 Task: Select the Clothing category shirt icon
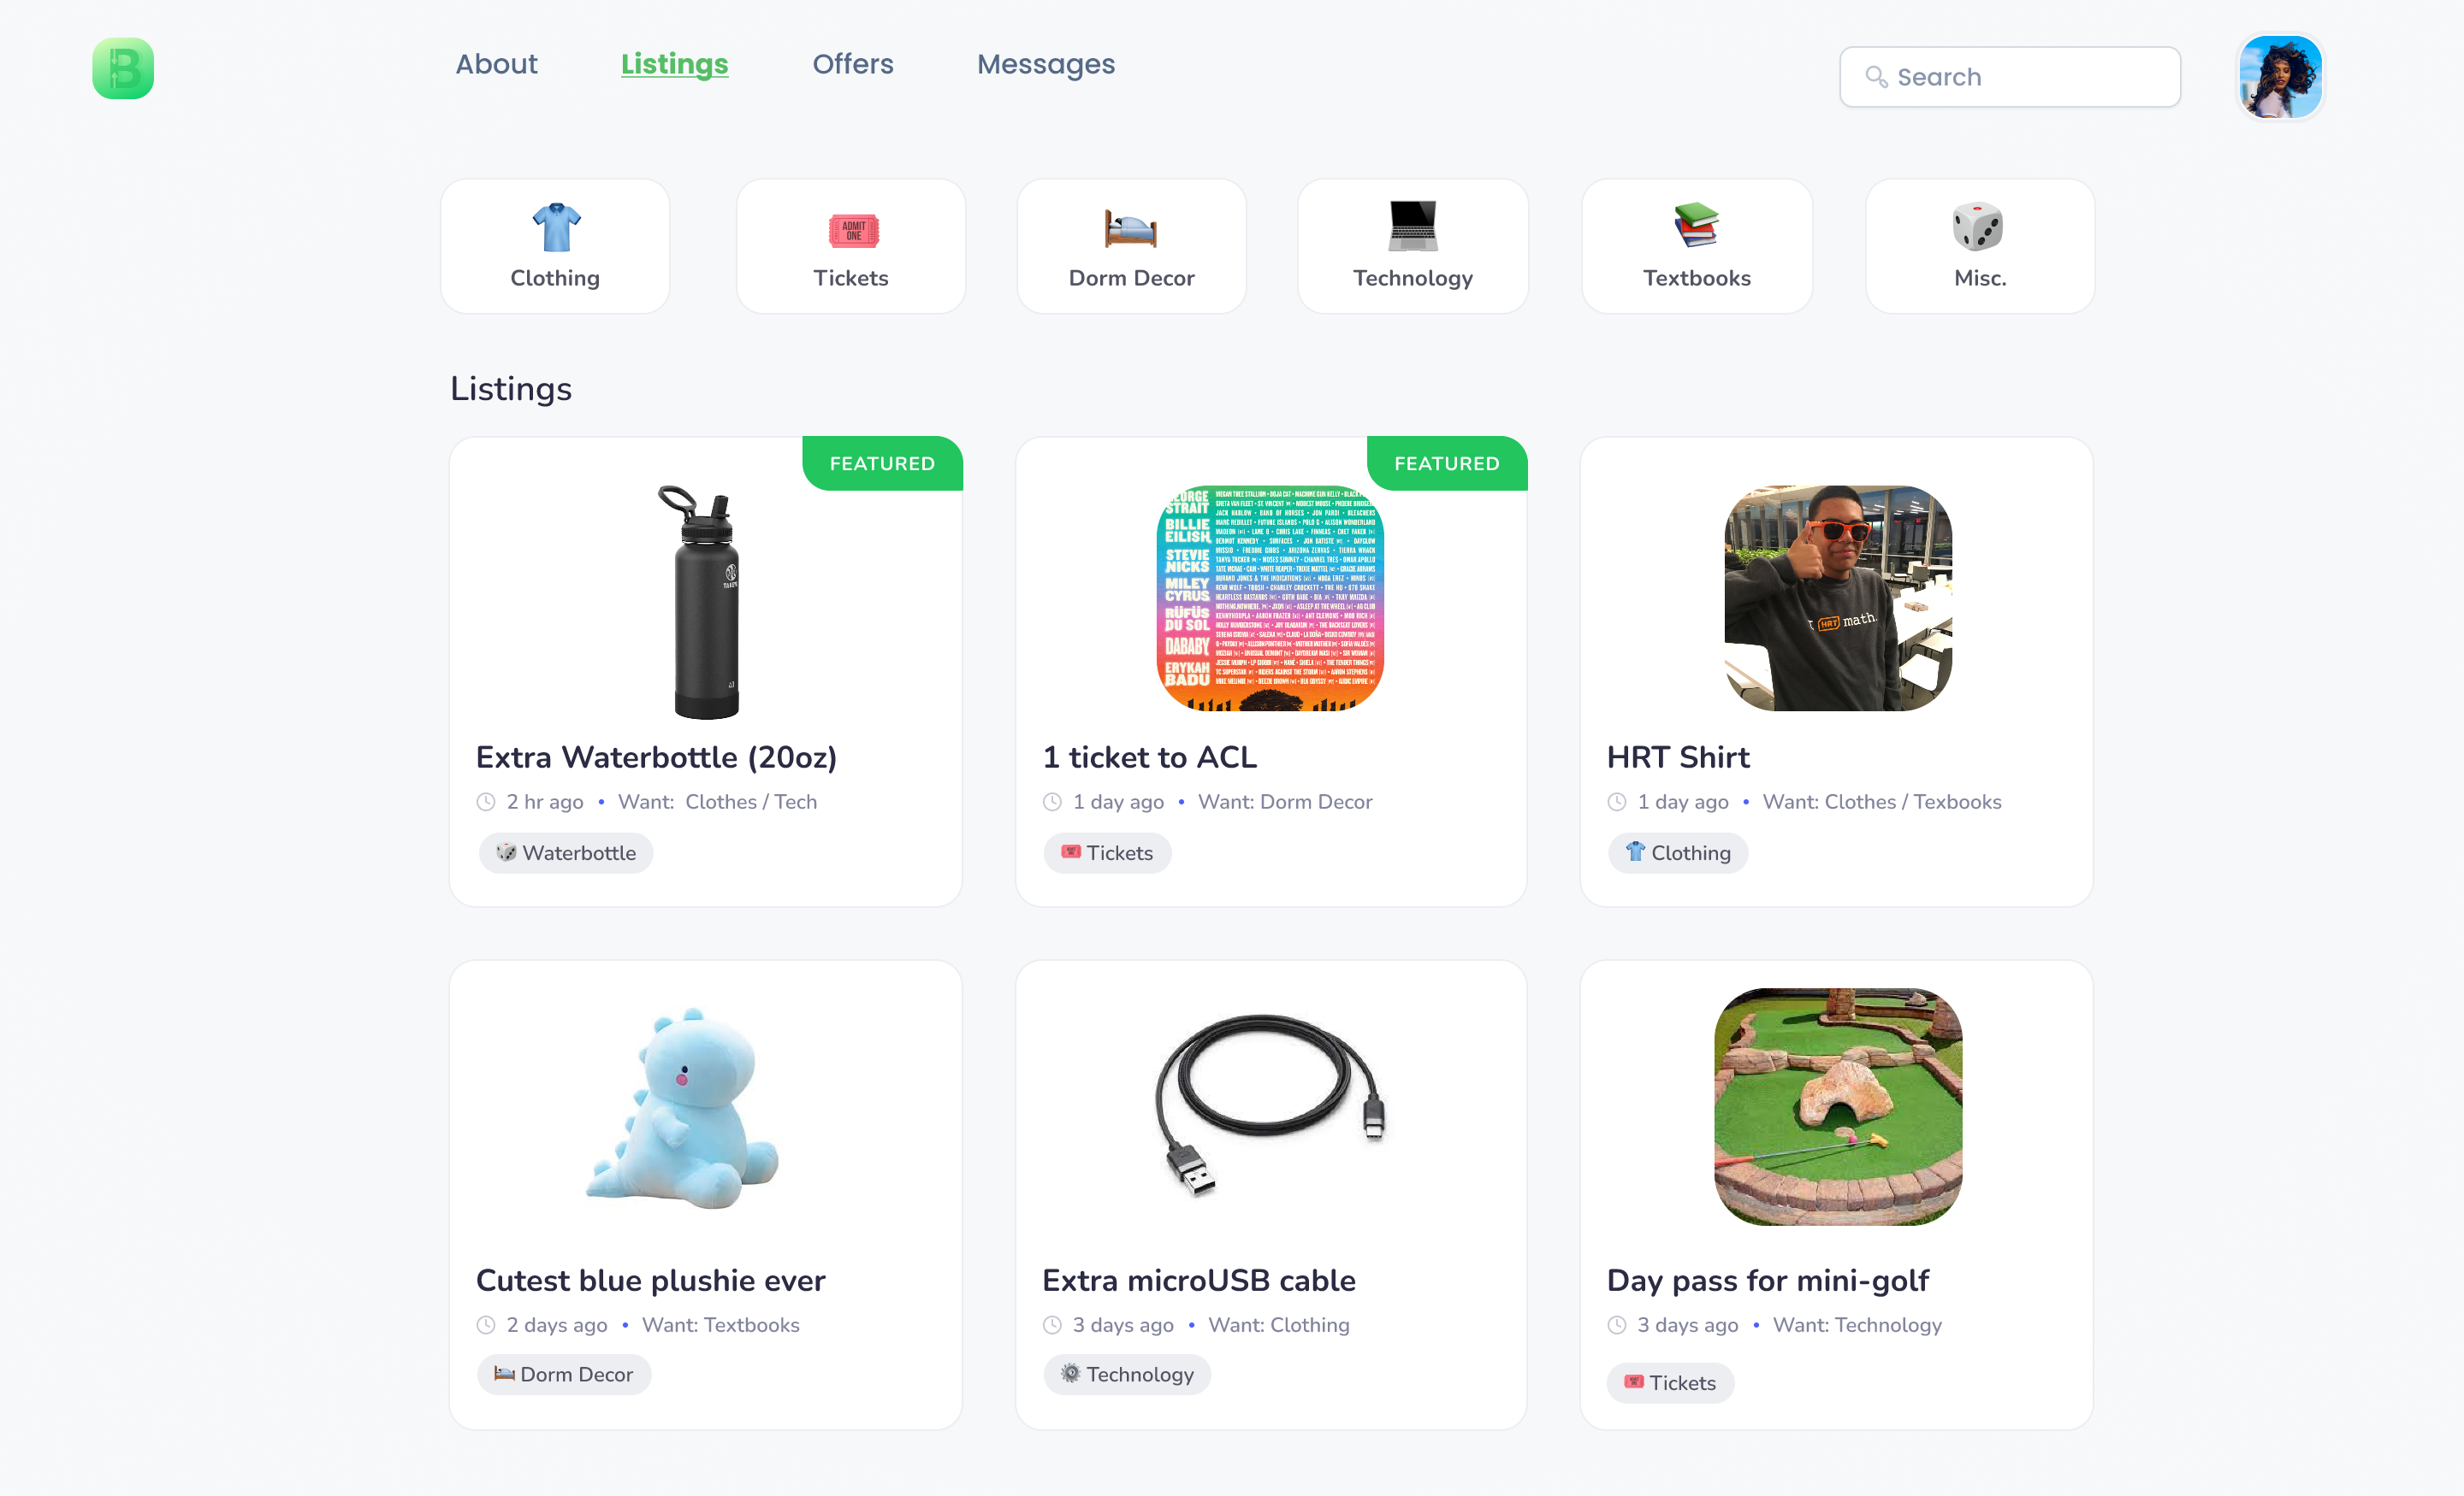[556, 227]
